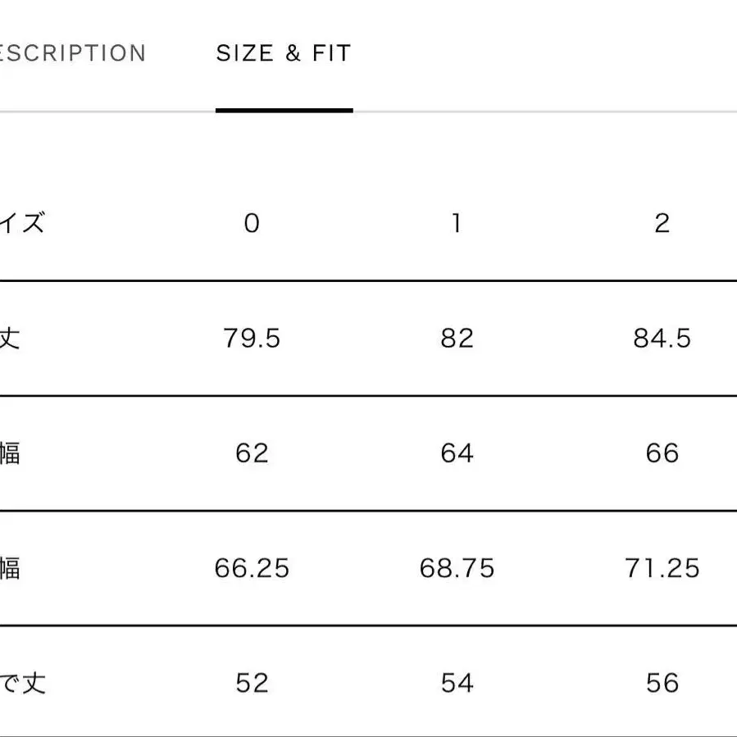Screen dimensions: 737x737
Task: Click the size 0 column header
Action: click(x=252, y=223)
